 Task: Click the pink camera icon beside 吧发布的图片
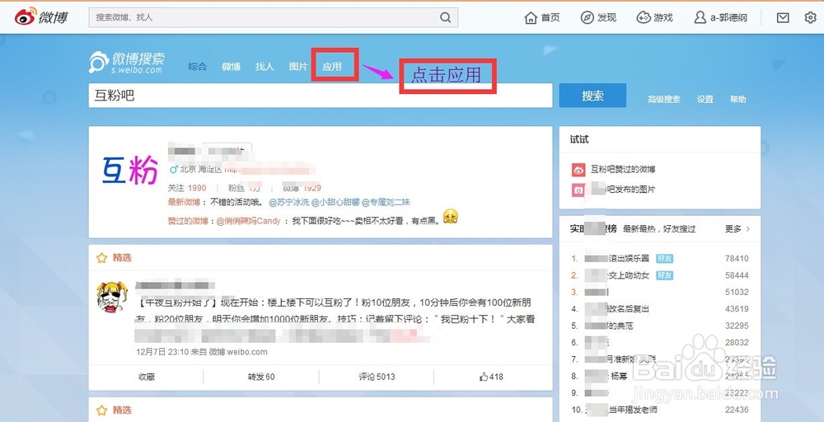tap(578, 190)
